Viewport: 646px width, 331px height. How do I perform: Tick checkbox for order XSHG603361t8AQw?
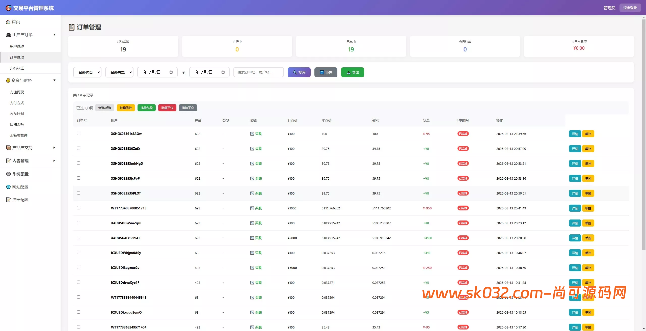click(x=78, y=133)
